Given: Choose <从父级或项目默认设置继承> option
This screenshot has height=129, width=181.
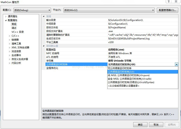Looking at the screenshot, I should [143, 86].
